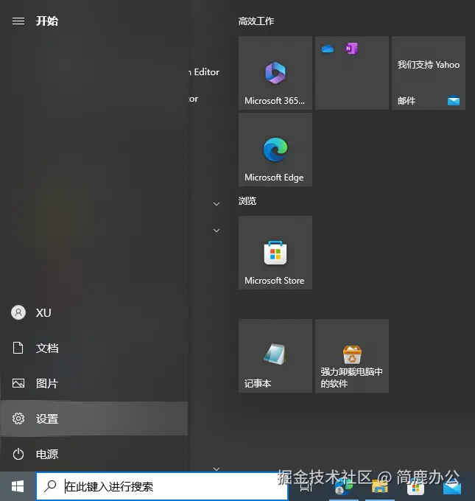The height and width of the screenshot is (501, 475).
Task: Click the 高效工作 group header
Action: click(256, 21)
